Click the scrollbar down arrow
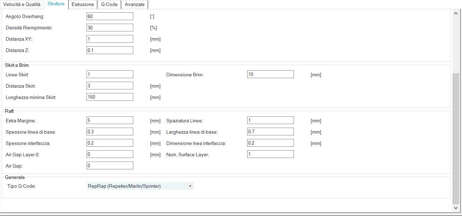This screenshot has width=462, height=216. [456, 208]
